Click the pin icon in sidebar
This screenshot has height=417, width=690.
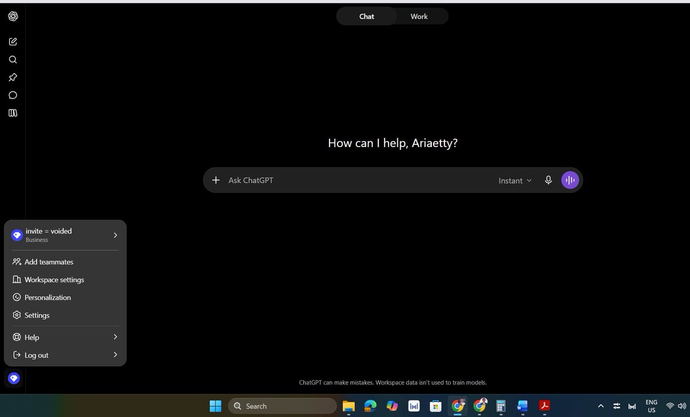tap(13, 77)
